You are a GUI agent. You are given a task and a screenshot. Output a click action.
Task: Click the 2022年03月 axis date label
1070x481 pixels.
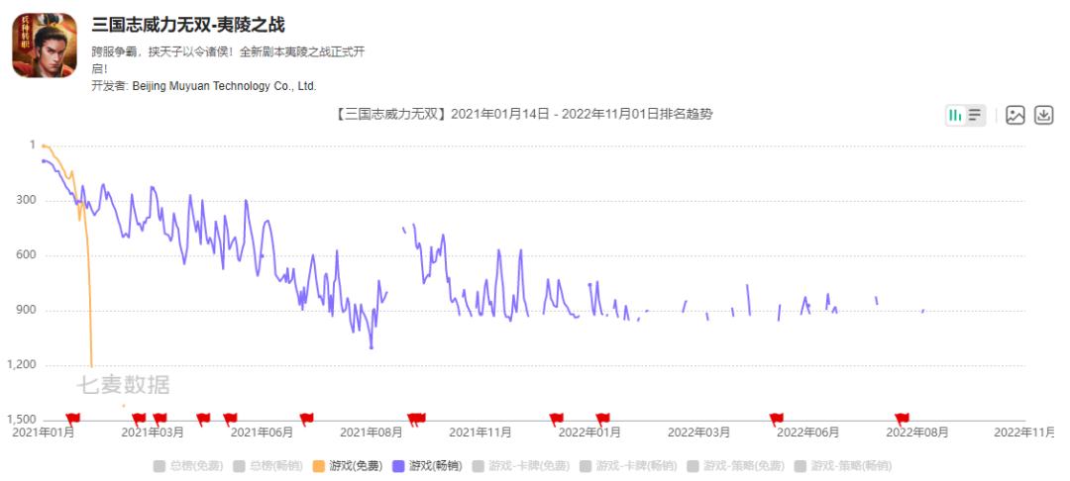[x=698, y=433]
